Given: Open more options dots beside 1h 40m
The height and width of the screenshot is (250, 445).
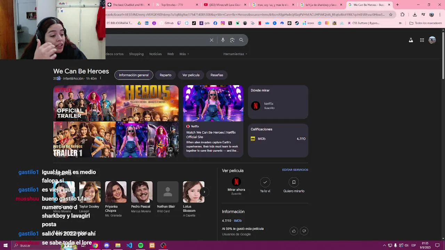Looking at the screenshot, I should coord(100,78).
